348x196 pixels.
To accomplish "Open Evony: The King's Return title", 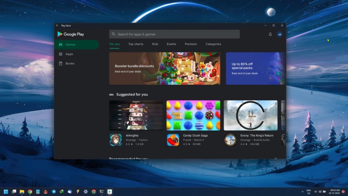I will point(257,135).
